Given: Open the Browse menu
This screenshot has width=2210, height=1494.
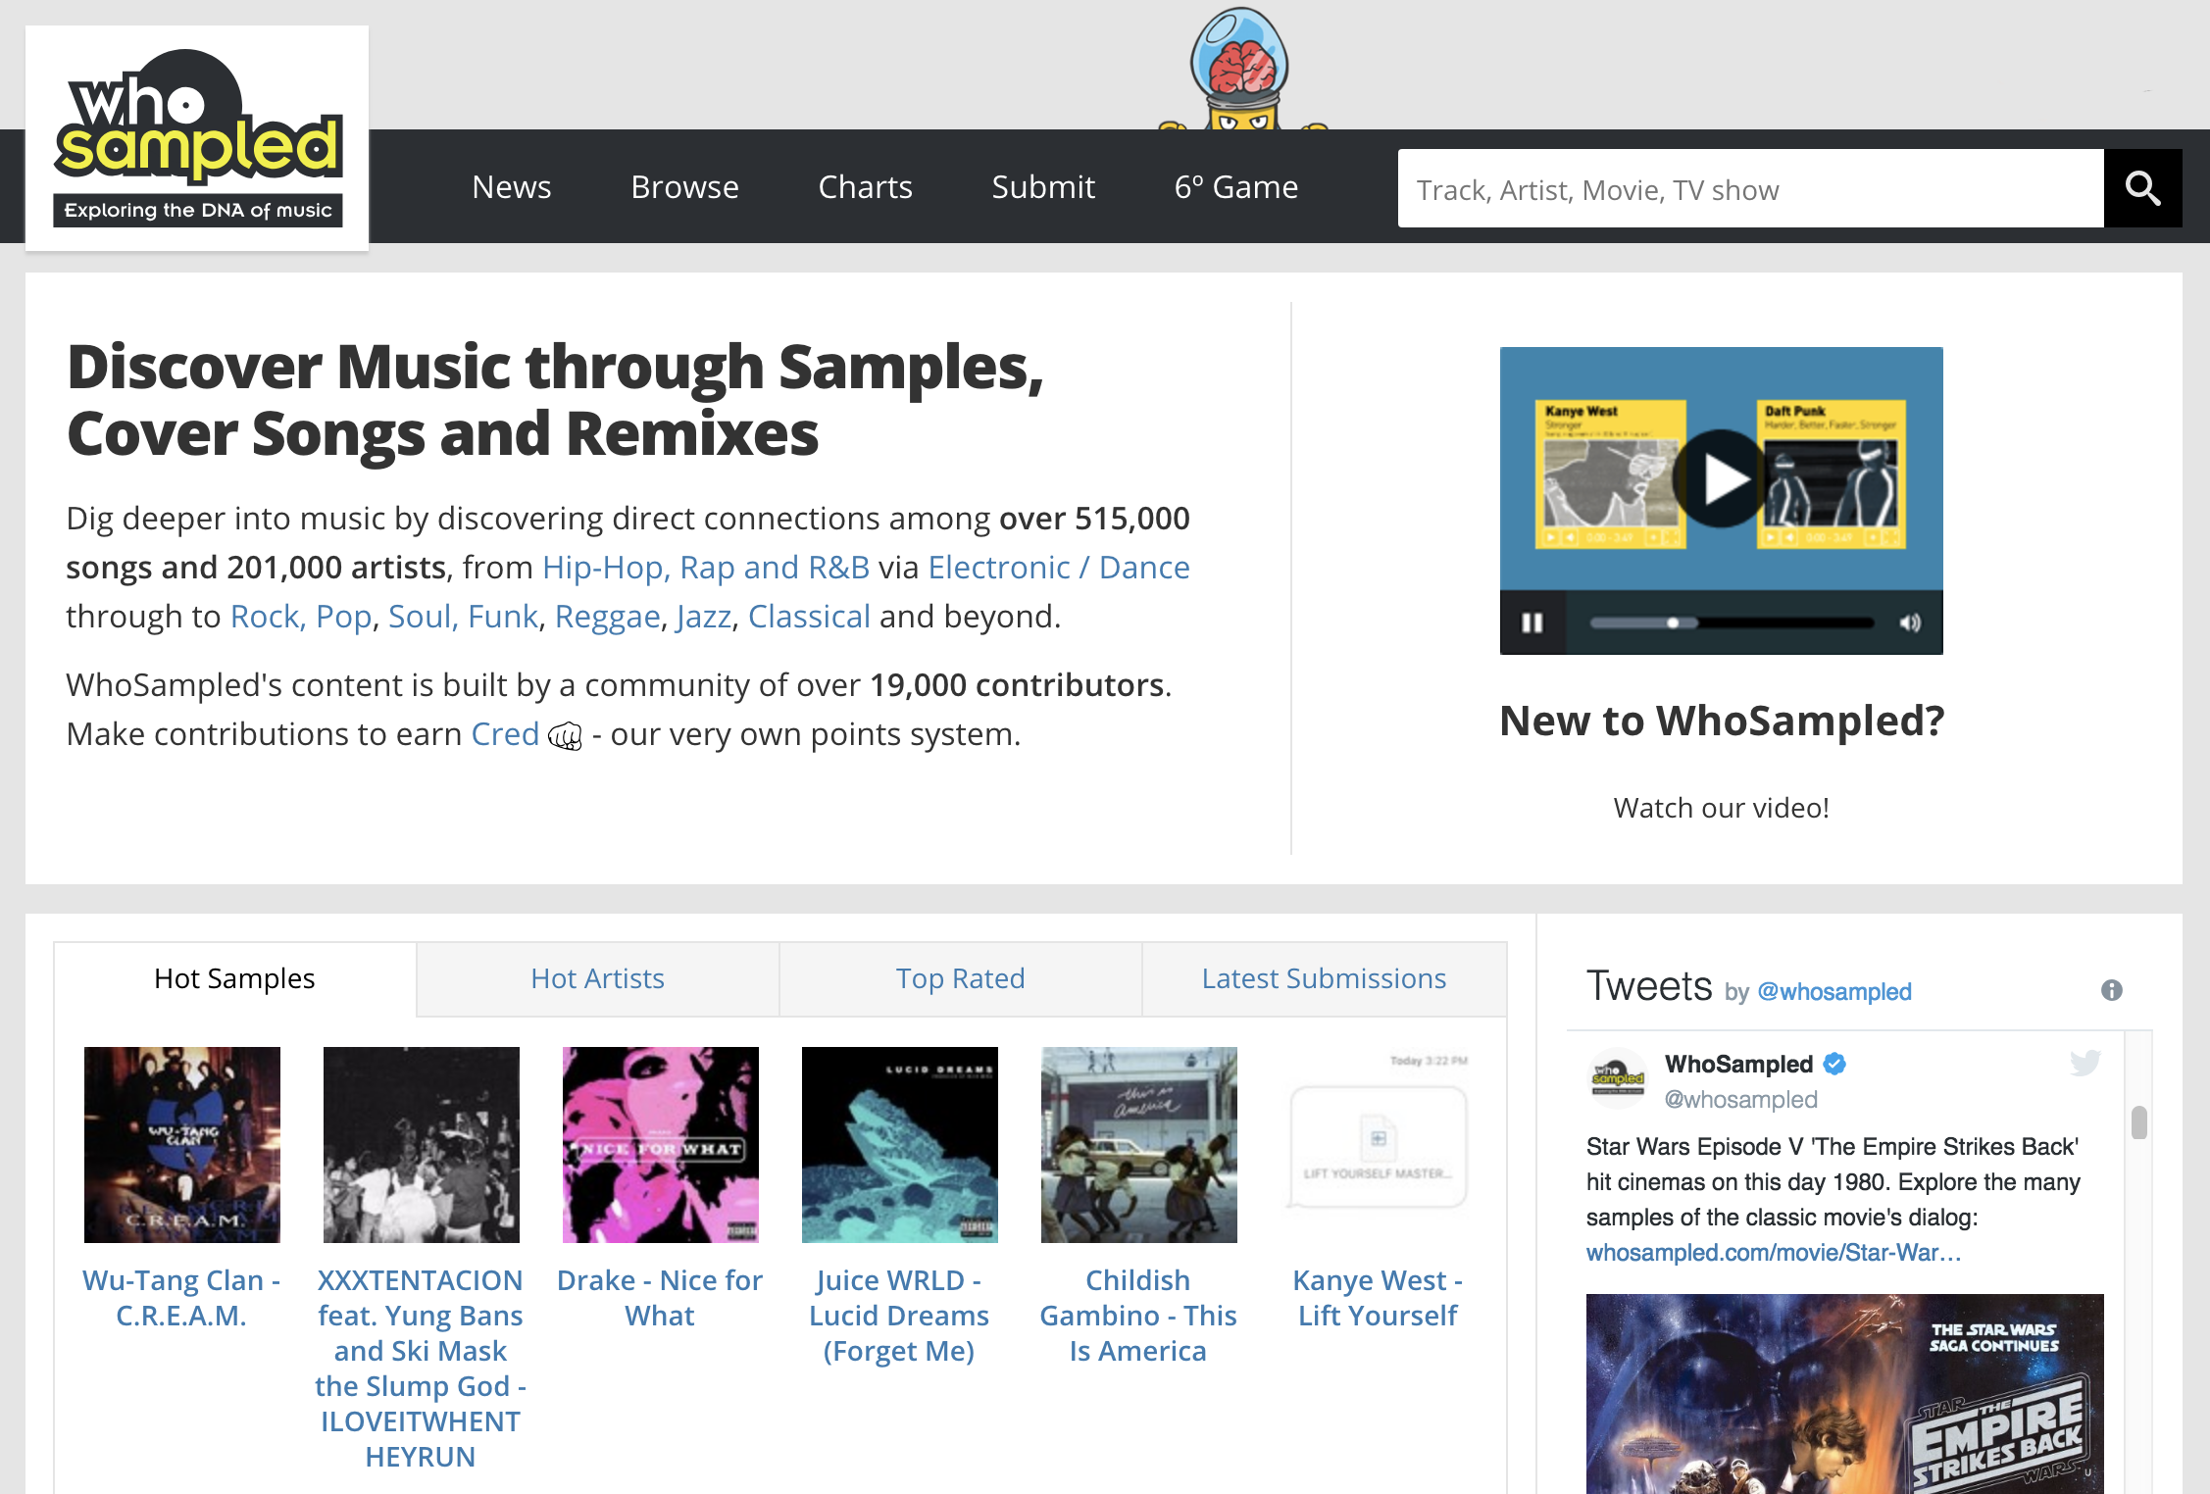Looking at the screenshot, I should (684, 186).
